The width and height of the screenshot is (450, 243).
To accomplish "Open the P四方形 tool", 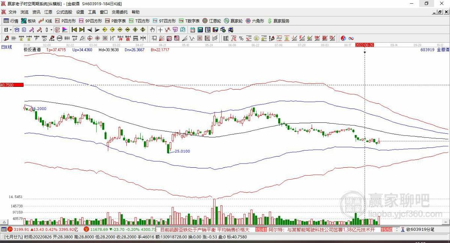I will (66, 21).
